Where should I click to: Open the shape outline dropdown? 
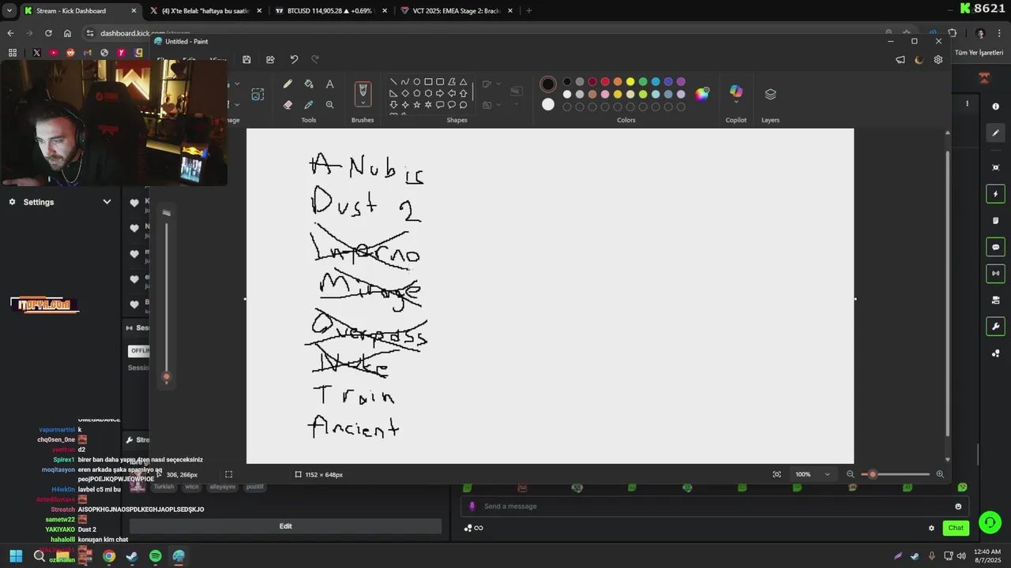489,84
